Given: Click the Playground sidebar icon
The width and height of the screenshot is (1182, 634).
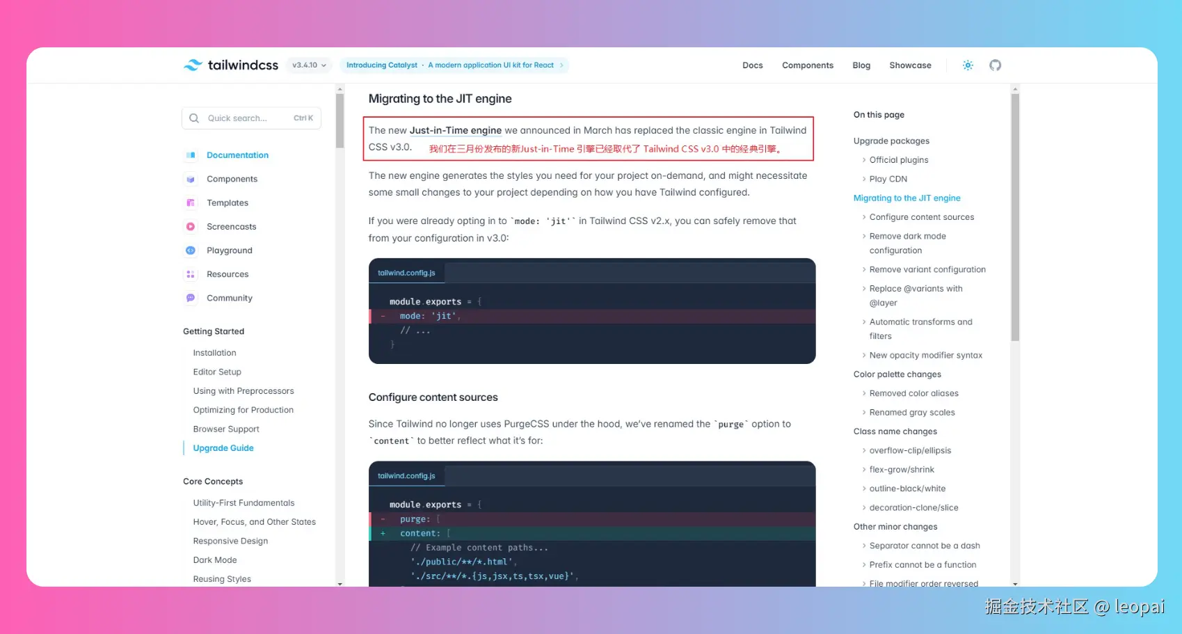Looking at the screenshot, I should point(191,251).
